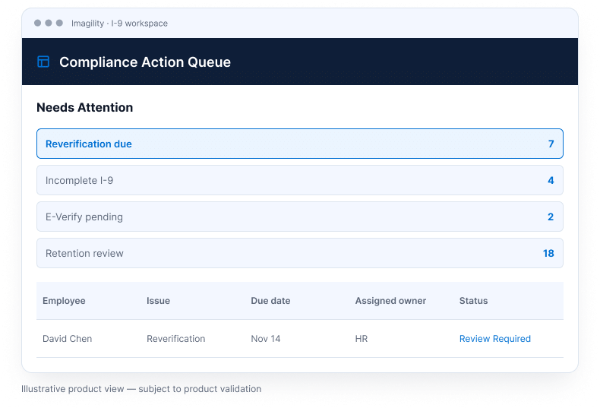Click the count 7 on Reverification due
Image resolution: width=600 pixels, height=408 pixels.
[551, 144]
